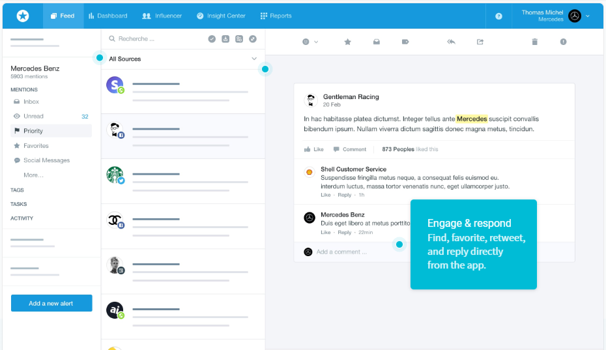Click the tag label toolbar icon
The width and height of the screenshot is (606, 350).
point(405,42)
